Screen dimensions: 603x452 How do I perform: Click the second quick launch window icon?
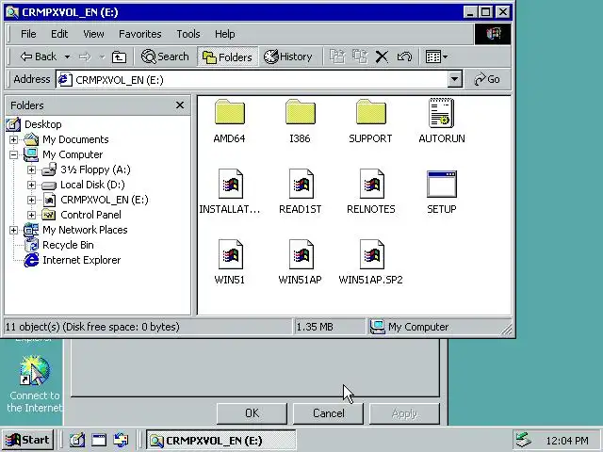pos(98,440)
